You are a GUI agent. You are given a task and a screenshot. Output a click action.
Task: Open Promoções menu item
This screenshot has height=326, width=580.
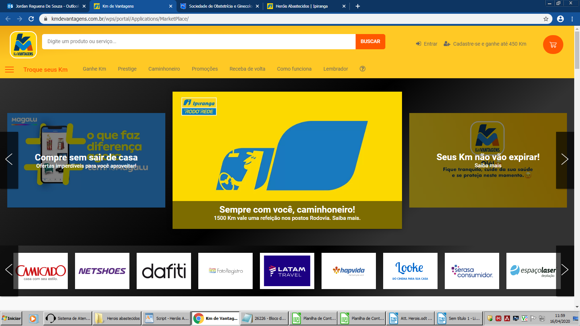(x=205, y=69)
